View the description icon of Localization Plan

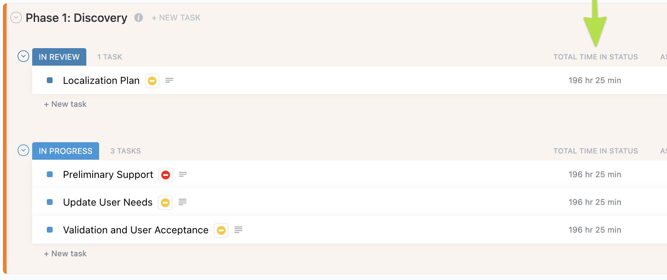tap(169, 80)
